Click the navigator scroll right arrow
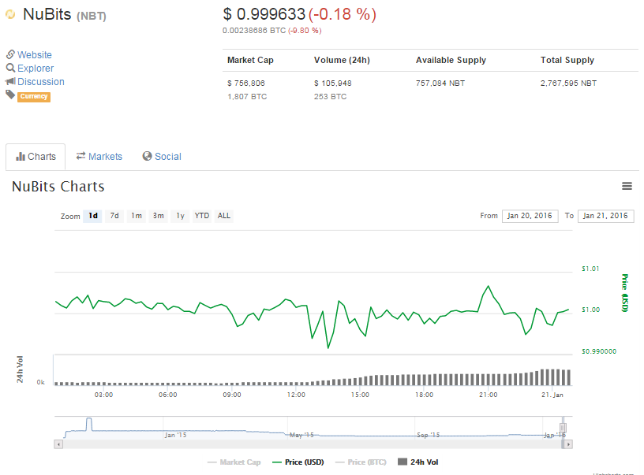This screenshot has height=475, width=644. point(568,444)
